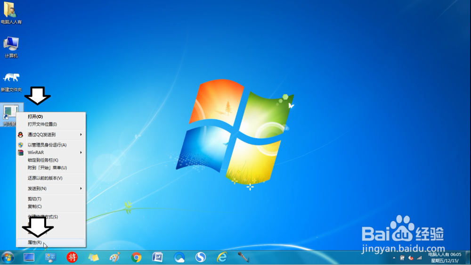Open the clock showing 06:05

[x=445, y=257]
